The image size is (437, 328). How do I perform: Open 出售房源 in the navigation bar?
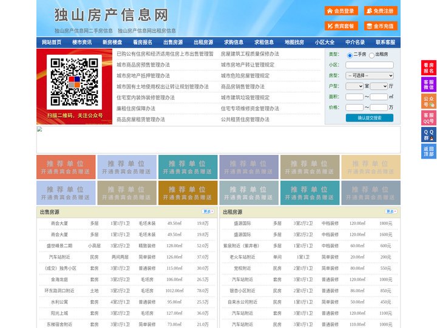(173, 43)
